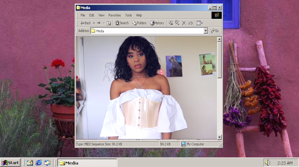Open the View menu

[101, 15]
